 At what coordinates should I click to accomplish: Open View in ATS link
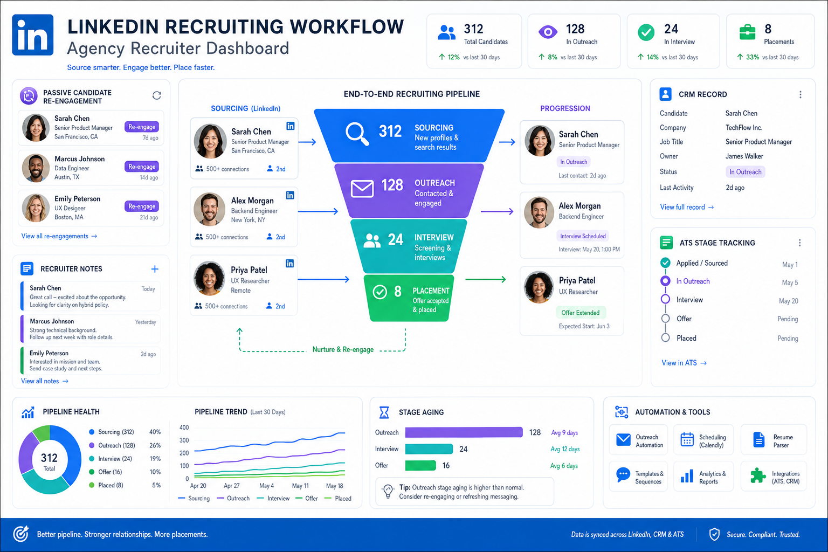click(x=684, y=363)
